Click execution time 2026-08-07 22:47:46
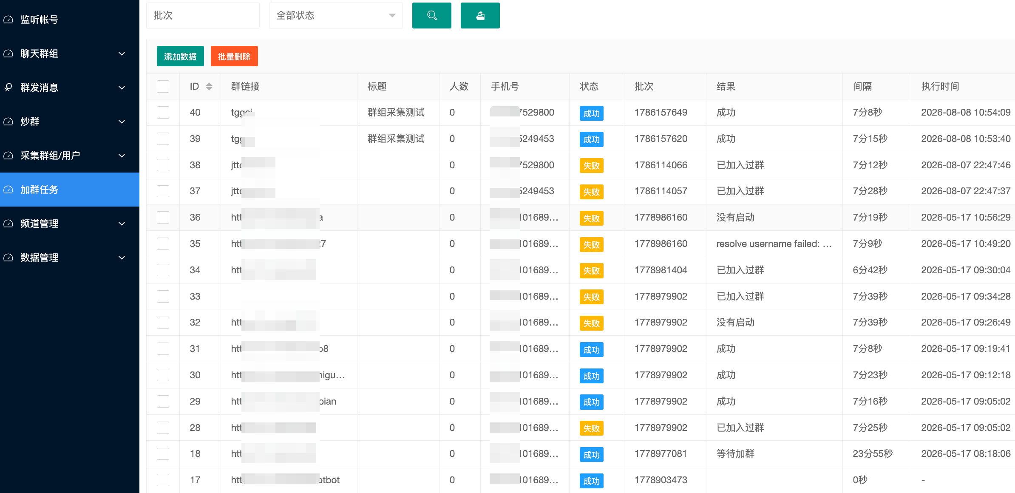Image resolution: width=1015 pixels, height=493 pixels. point(966,165)
